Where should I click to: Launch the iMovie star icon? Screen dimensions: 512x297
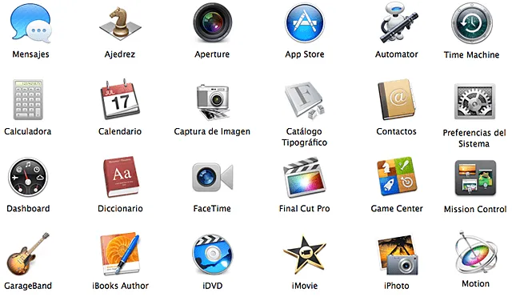[x=304, y=254]
